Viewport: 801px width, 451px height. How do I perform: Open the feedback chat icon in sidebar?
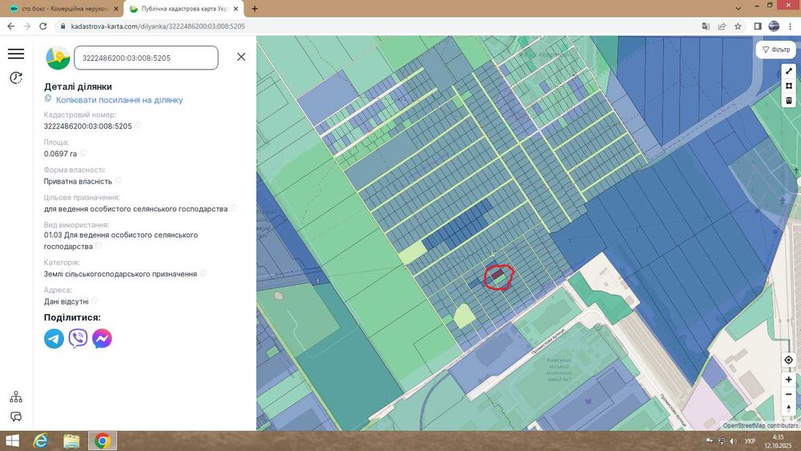(16, 417)
